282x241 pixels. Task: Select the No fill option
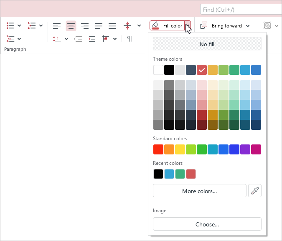(207, 44)
